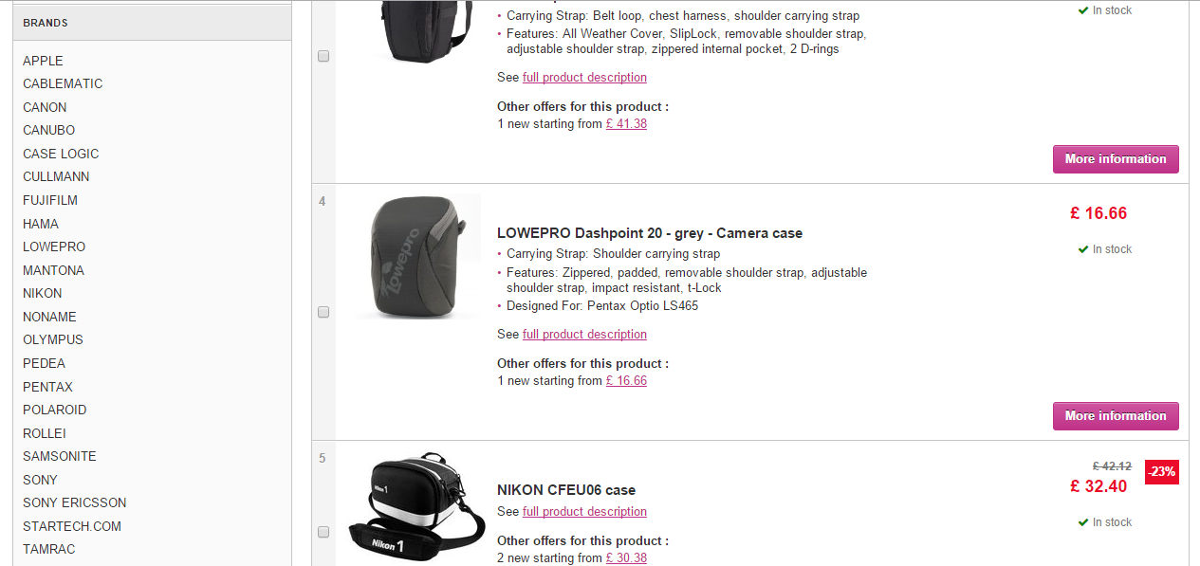The height and width of the screenshot is (566, 1200).
Task: Click the In stock tick icon for Nikon CFEU06
Action: click(x=1083, y=522)
